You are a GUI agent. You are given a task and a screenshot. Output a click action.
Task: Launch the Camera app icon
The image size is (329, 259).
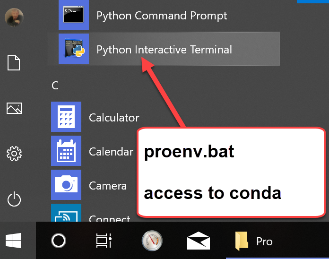coord(66,185)
